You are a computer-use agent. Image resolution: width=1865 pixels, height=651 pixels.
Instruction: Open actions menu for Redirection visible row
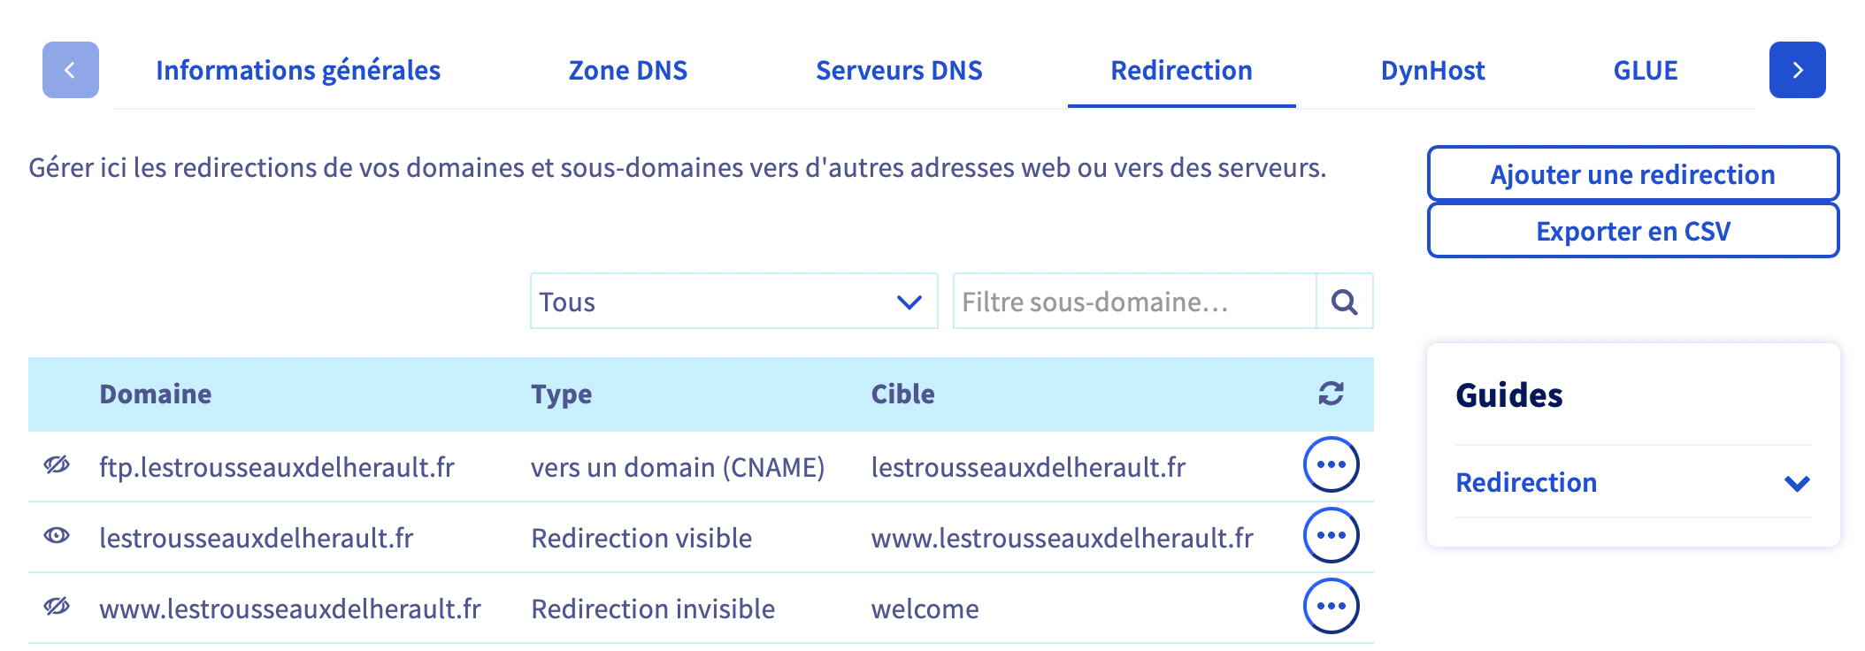(1331, 536)
